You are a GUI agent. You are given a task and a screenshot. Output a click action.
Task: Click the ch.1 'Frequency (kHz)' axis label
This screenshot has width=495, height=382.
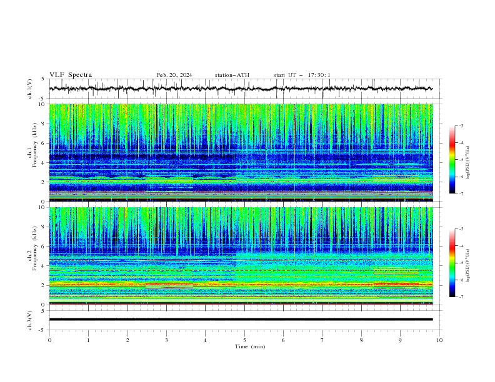click(35, 145)
